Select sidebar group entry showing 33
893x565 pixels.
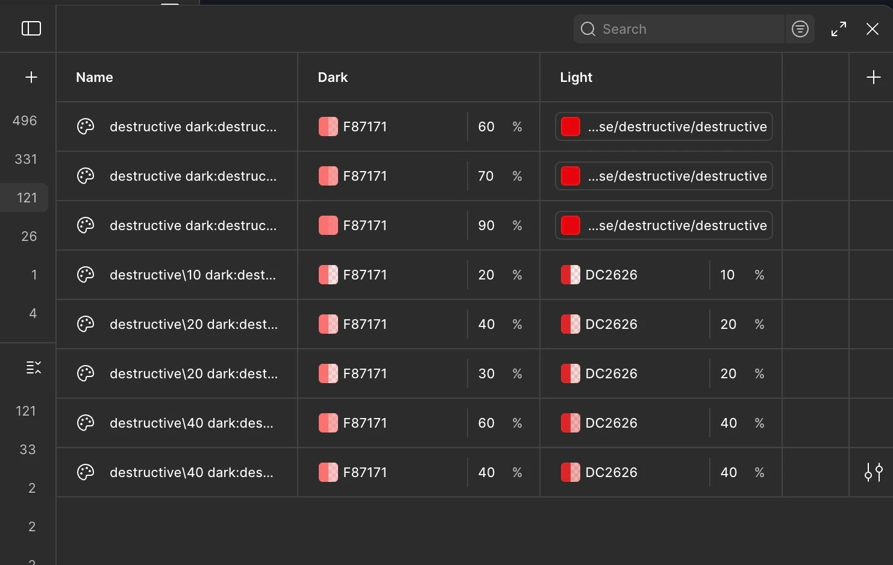pyautogui.click(x=28, y=449)
